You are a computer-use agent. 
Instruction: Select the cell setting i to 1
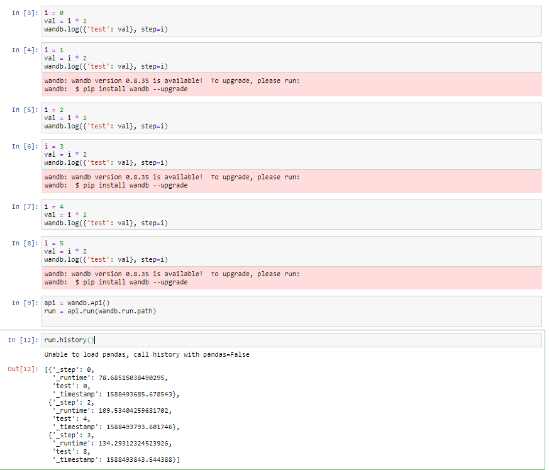pyautogui.click(x=126, y=58)
